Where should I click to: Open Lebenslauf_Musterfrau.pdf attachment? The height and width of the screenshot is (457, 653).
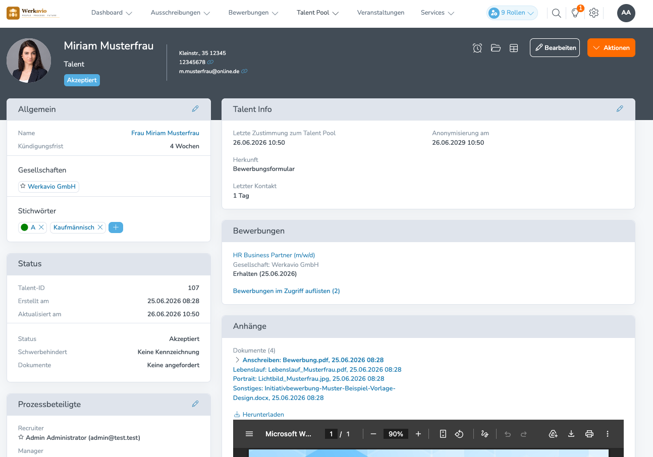[317, 370]
